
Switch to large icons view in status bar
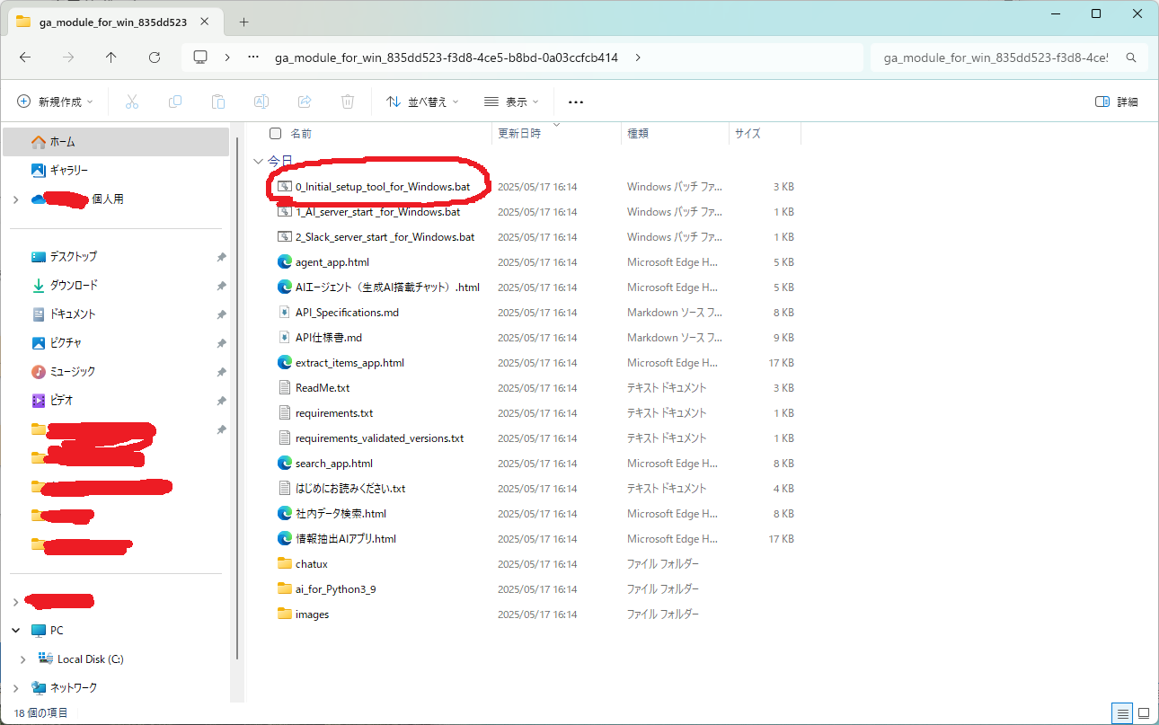(x=1143, y=713)
